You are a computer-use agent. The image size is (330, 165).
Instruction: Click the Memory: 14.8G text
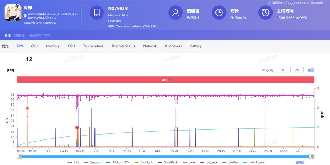[x=119, y=15]
